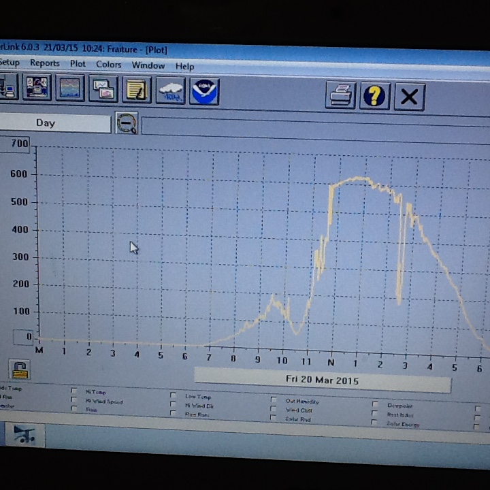Click the download-to-computer toolbar icon
The width and height of the screenshot is (490, 490).
click(7, 86)
